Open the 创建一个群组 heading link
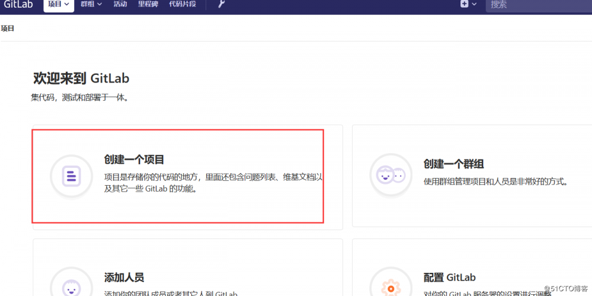Viewport: 592px width, 296px height. click(x=453, y=164)
